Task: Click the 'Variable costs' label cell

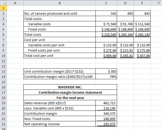Action: pos(60,24)
